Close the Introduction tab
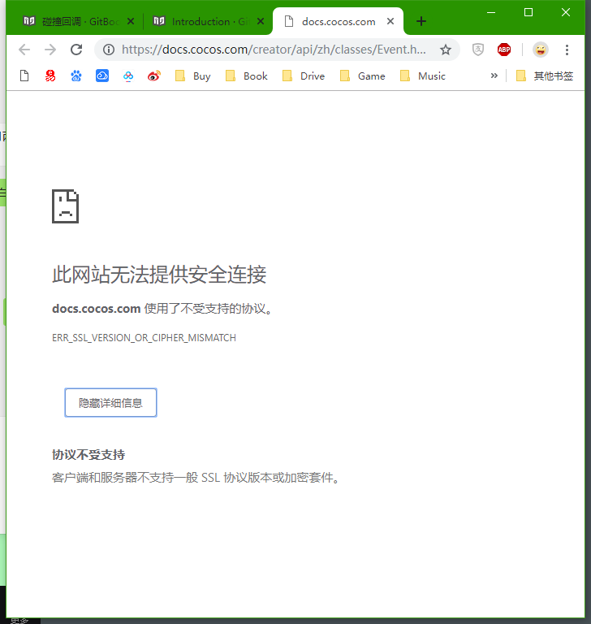The width and height of the screenshot is (591, 624). (261, 21)
